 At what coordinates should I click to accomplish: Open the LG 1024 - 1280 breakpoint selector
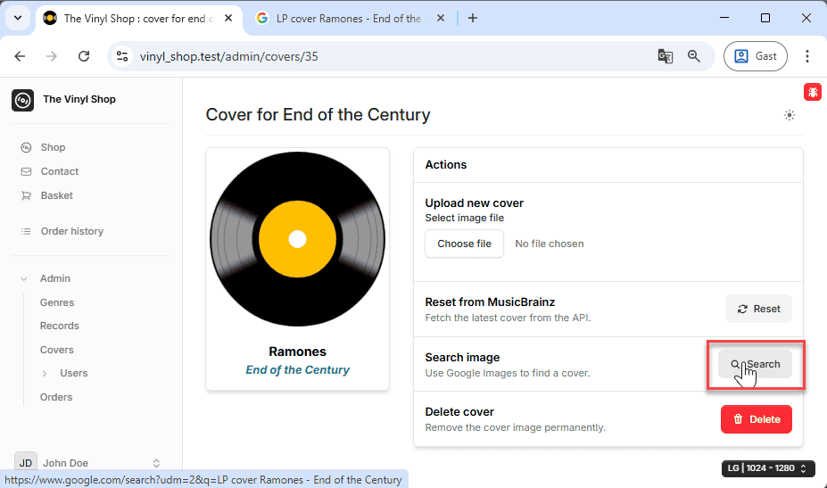click(x=768, y=468)
